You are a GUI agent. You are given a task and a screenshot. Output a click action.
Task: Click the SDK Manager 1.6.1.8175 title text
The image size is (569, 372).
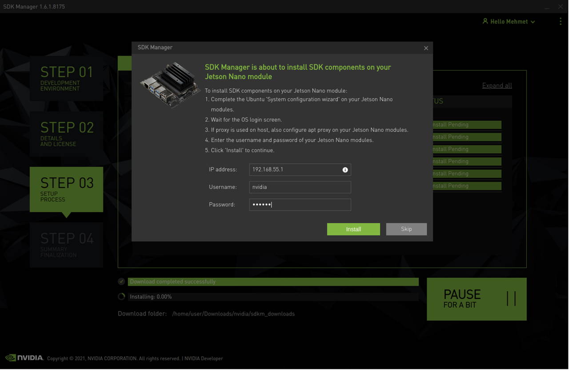click(x=34, y=7)
